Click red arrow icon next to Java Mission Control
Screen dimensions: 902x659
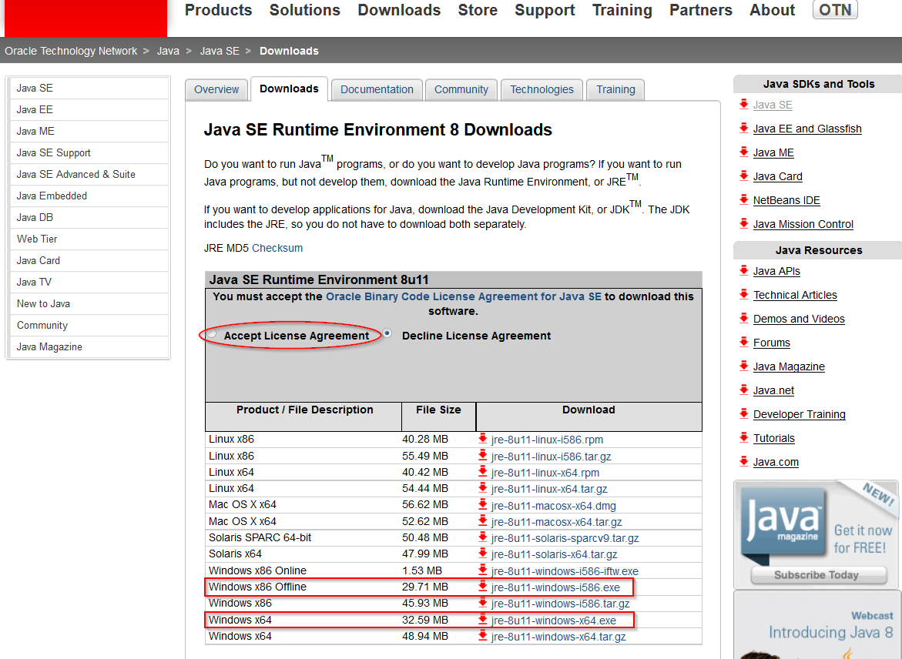pyautogui.click(x=743, y=223)
